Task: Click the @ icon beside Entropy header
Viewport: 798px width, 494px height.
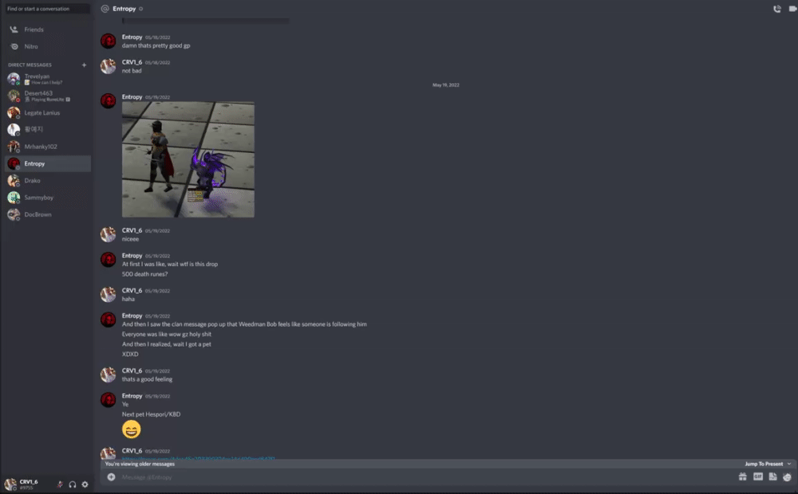Action: click(105, 9)
